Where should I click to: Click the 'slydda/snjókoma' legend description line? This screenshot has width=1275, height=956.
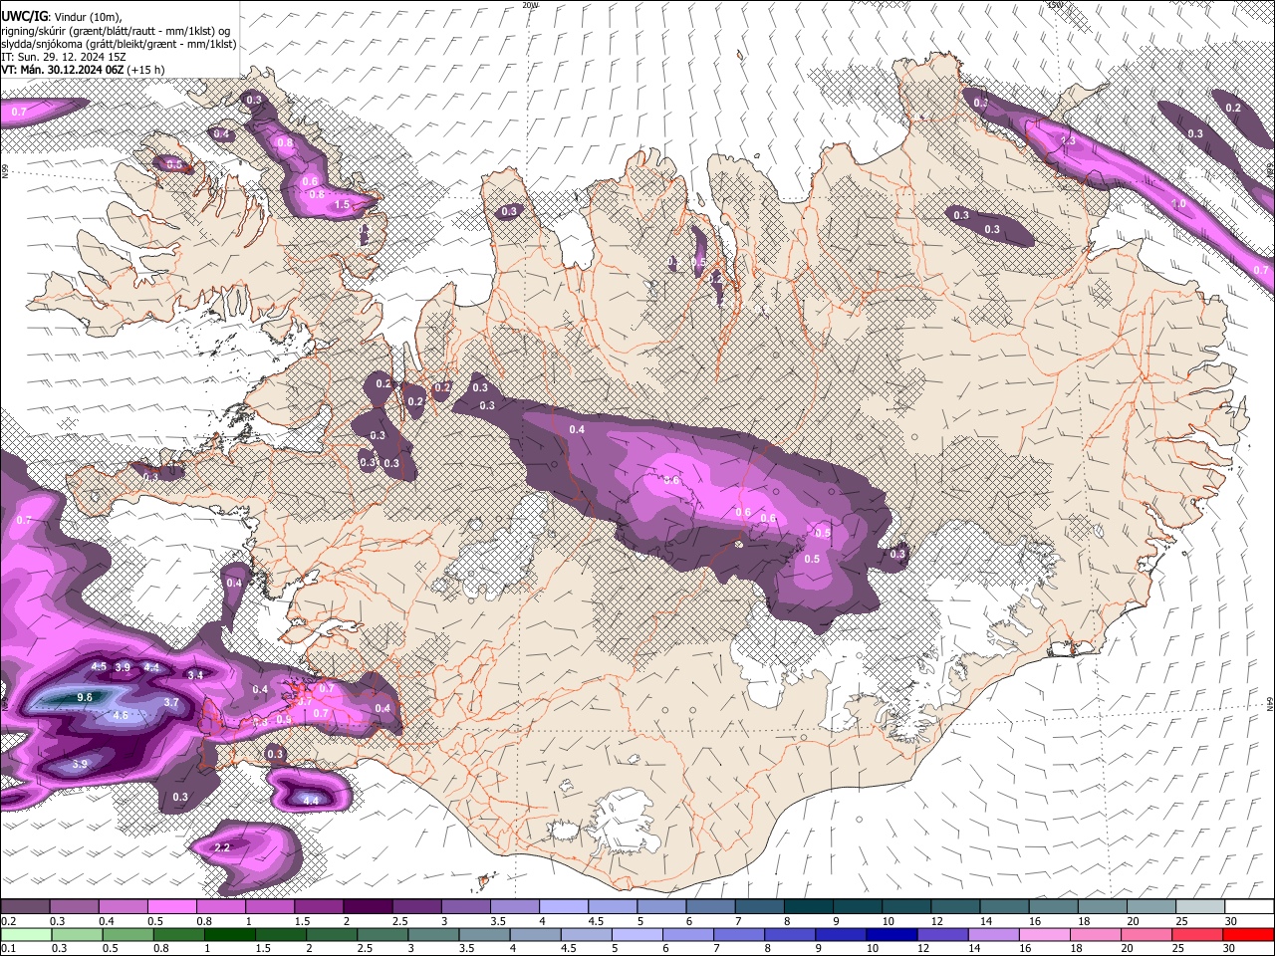pyautogui.click(x=119, y=44)
